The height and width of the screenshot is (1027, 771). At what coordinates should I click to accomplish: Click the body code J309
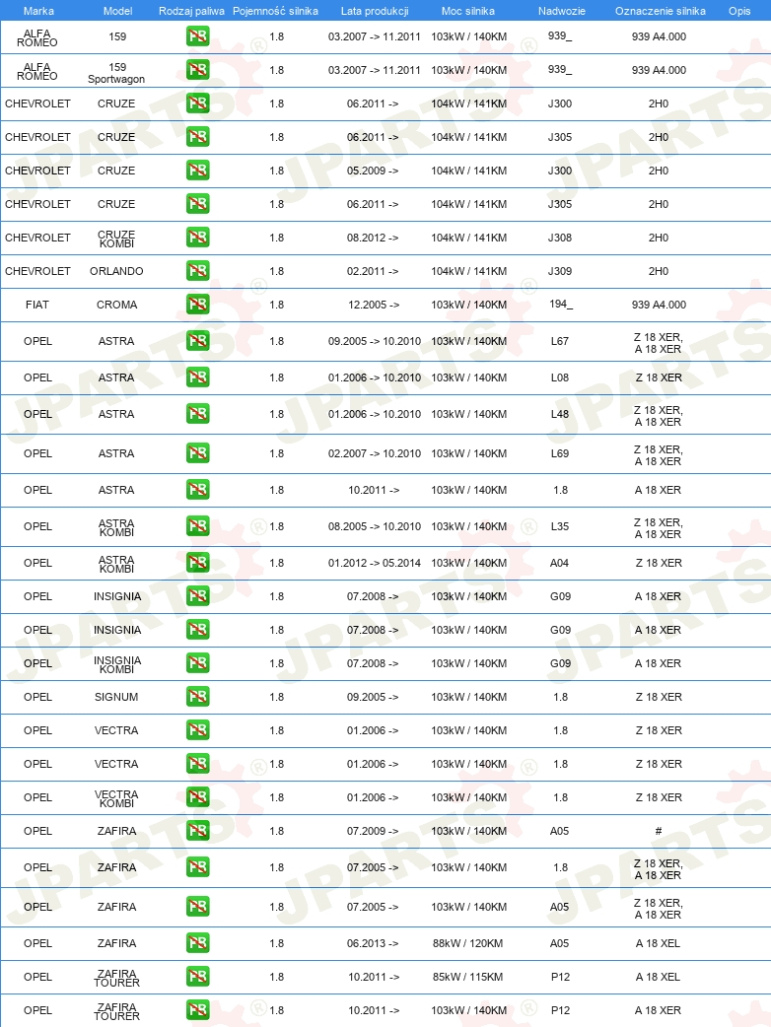tap(560, 270)
